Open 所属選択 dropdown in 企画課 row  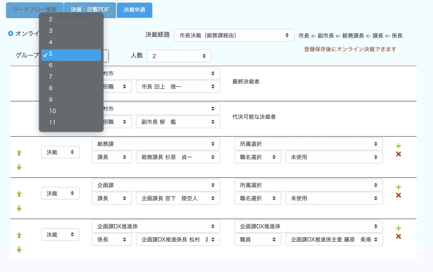click(309, 185)
